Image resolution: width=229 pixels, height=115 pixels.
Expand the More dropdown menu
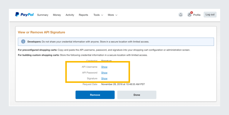tap(113, 15)
